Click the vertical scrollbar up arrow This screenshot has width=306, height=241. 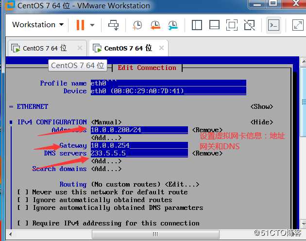coord(303,61)
